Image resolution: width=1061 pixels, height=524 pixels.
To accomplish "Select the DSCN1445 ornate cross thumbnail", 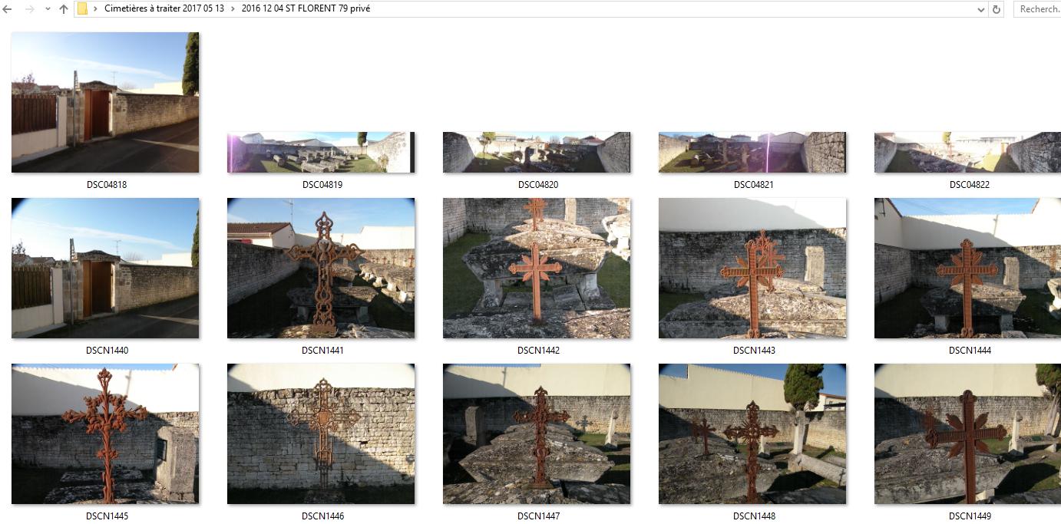I will click(105, 433).
